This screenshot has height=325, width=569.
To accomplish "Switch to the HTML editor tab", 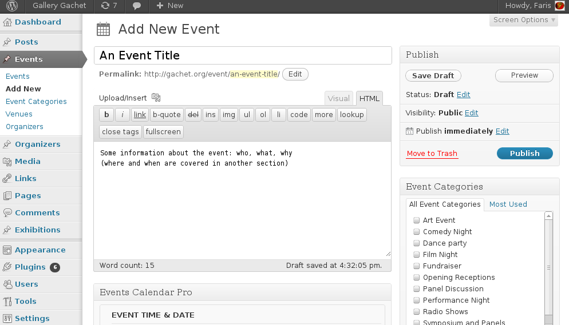I will tap(369, 98).
